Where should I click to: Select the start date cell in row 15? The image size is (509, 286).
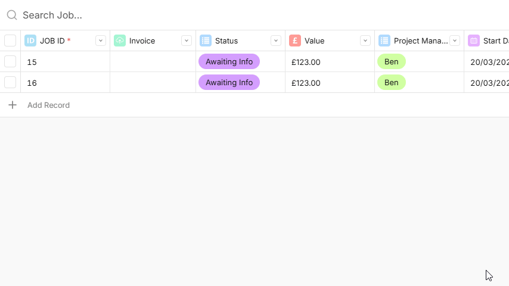point(486,62)
